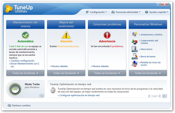Click the Funciones adicionales toolbox icon
Viewport: 175px width, 113px height.
point(113,12)
